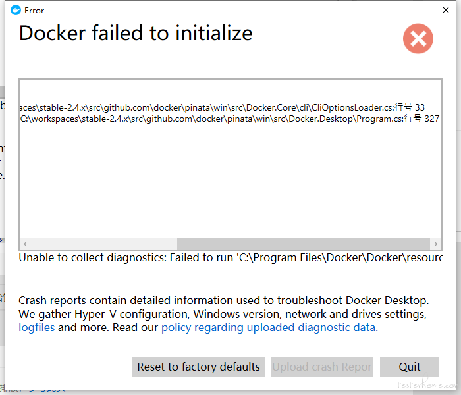Click the 'Docker failed to initialize' heading
The image size is (461, 395).
point(136,33)
